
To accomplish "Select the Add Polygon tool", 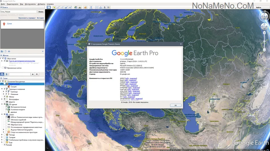I will (x=58, y=7).
